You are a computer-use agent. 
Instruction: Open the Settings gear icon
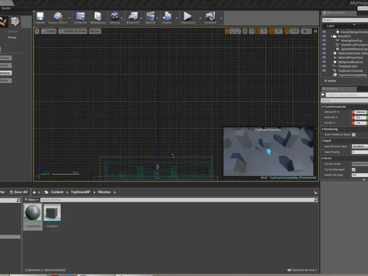[x=115, y=18]
